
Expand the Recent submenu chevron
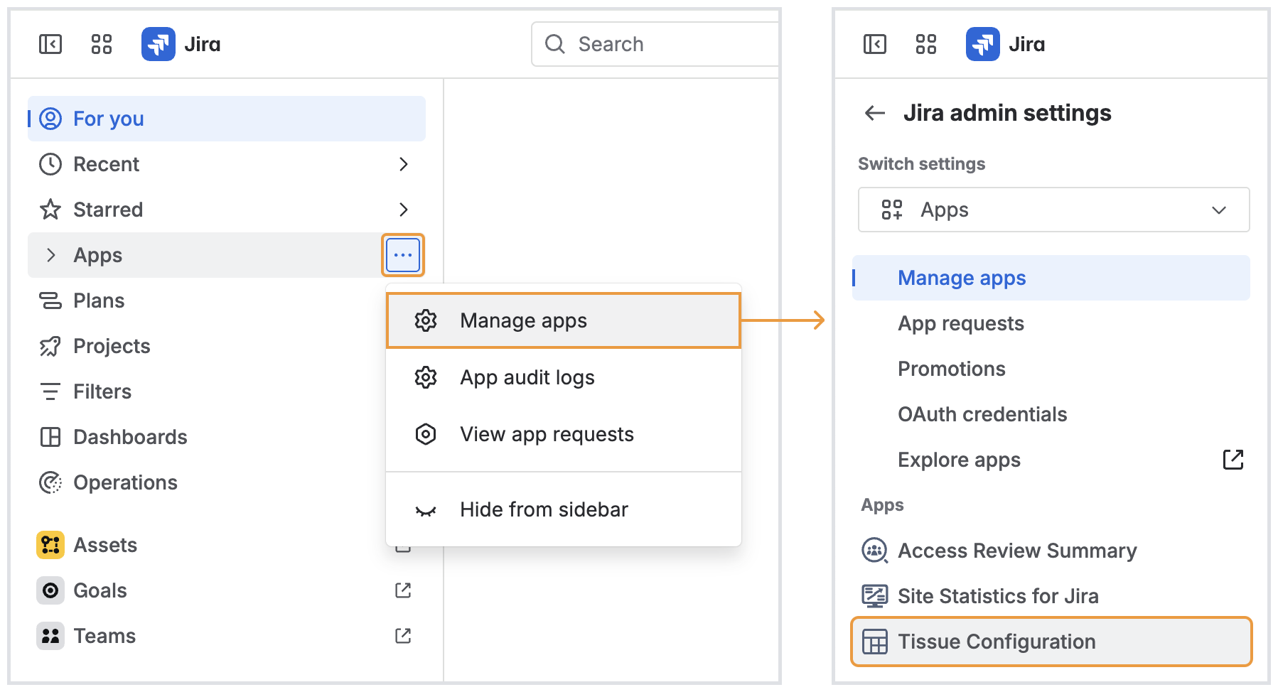(x=403, y=164)
